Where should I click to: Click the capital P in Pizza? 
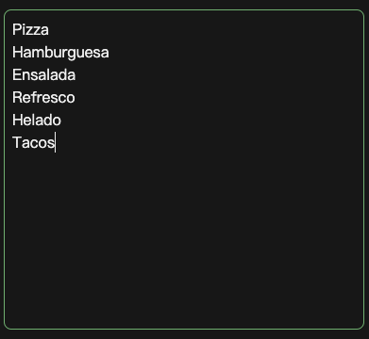point(16,30)
